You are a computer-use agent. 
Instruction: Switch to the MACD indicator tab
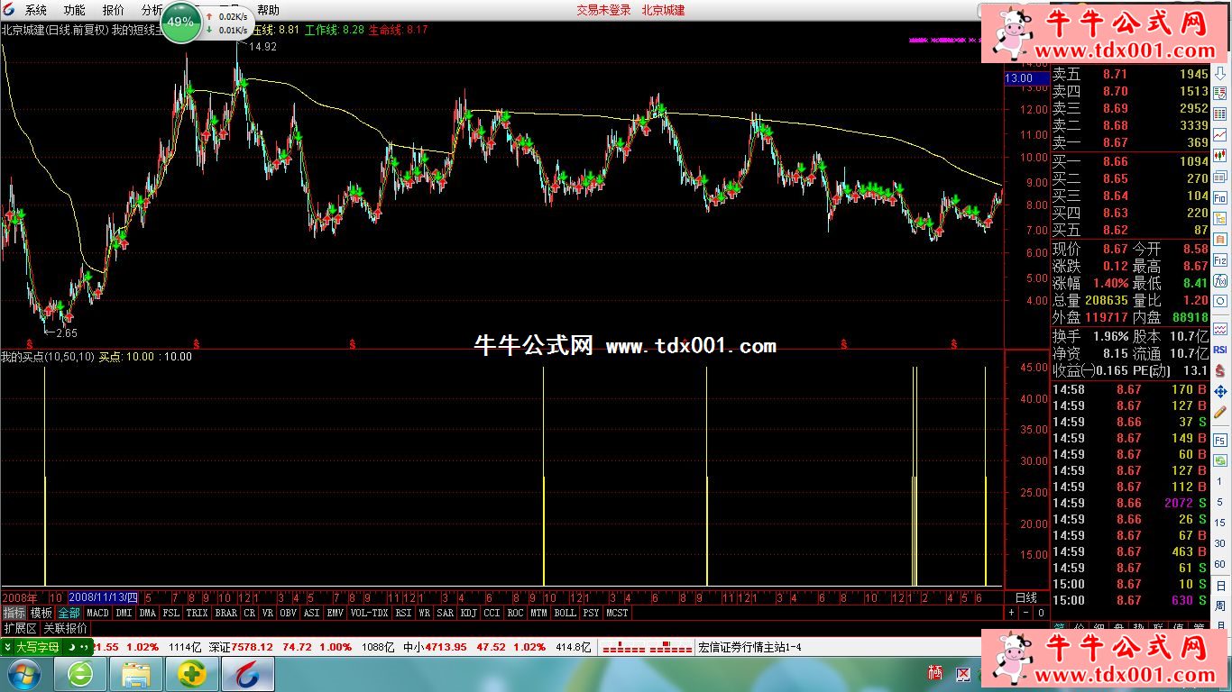97,613
